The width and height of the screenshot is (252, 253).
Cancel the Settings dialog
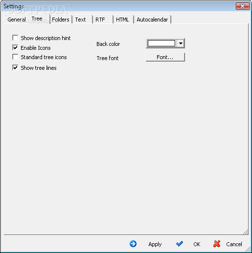point(228,244)
